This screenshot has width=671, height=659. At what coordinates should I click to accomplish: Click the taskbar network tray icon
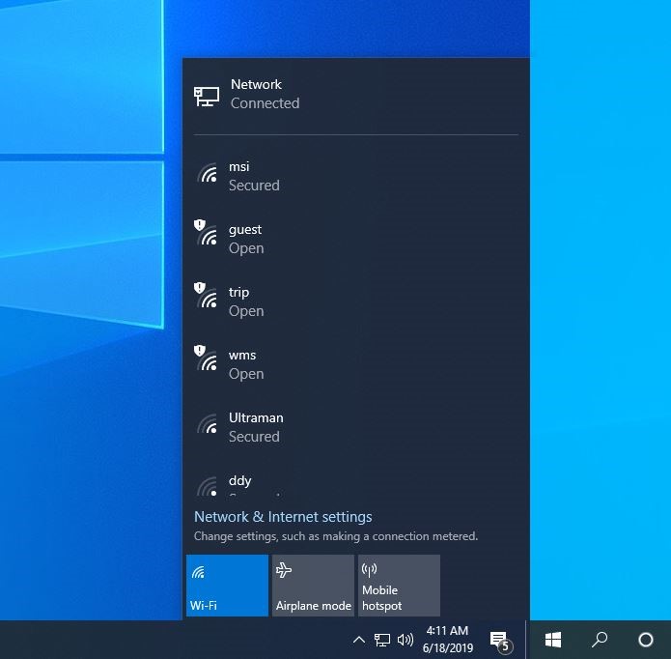point(382,640)
